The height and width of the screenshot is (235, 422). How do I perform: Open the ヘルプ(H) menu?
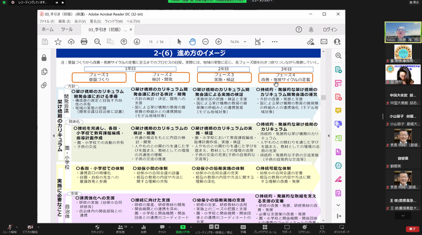point(134,21)
